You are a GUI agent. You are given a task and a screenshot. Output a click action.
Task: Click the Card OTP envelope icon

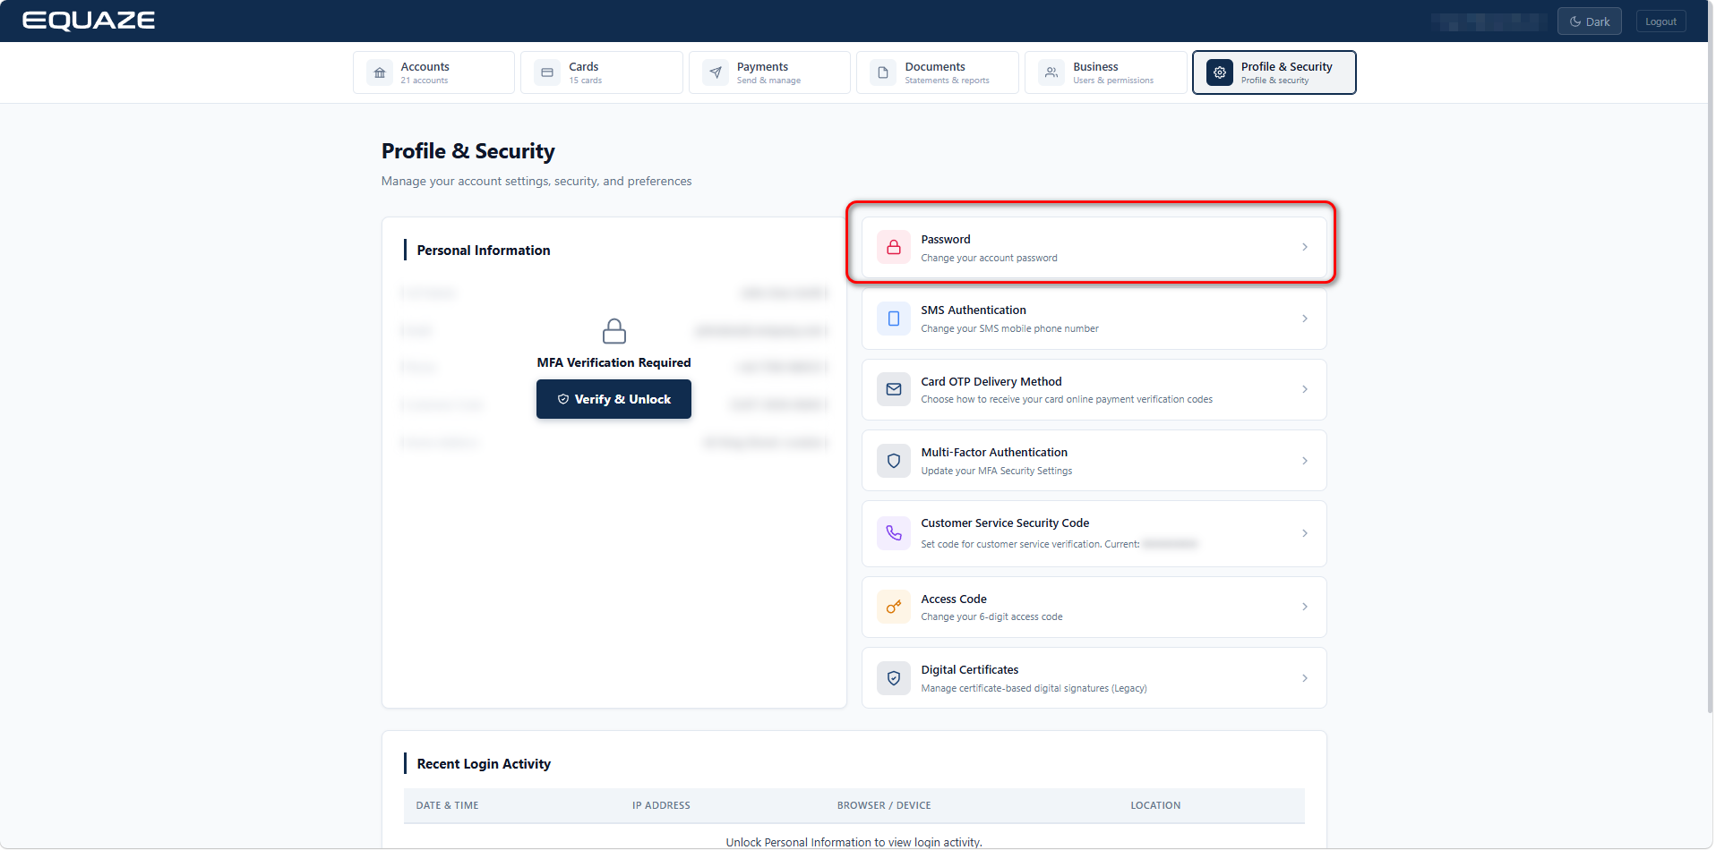(894, 389)
